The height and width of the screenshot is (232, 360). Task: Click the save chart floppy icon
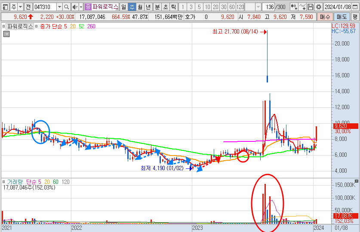pos(311,7)
